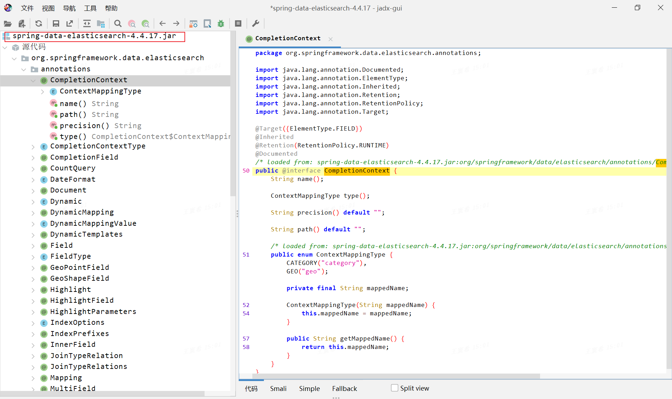Image resolution: width=672 pixels, height=399 pixels.
Task: Open the 视图 menu
Action: (48, 8)
